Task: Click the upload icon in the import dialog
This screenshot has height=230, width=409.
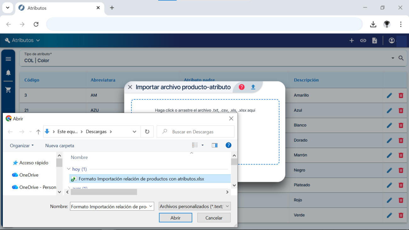Action: 253,87
